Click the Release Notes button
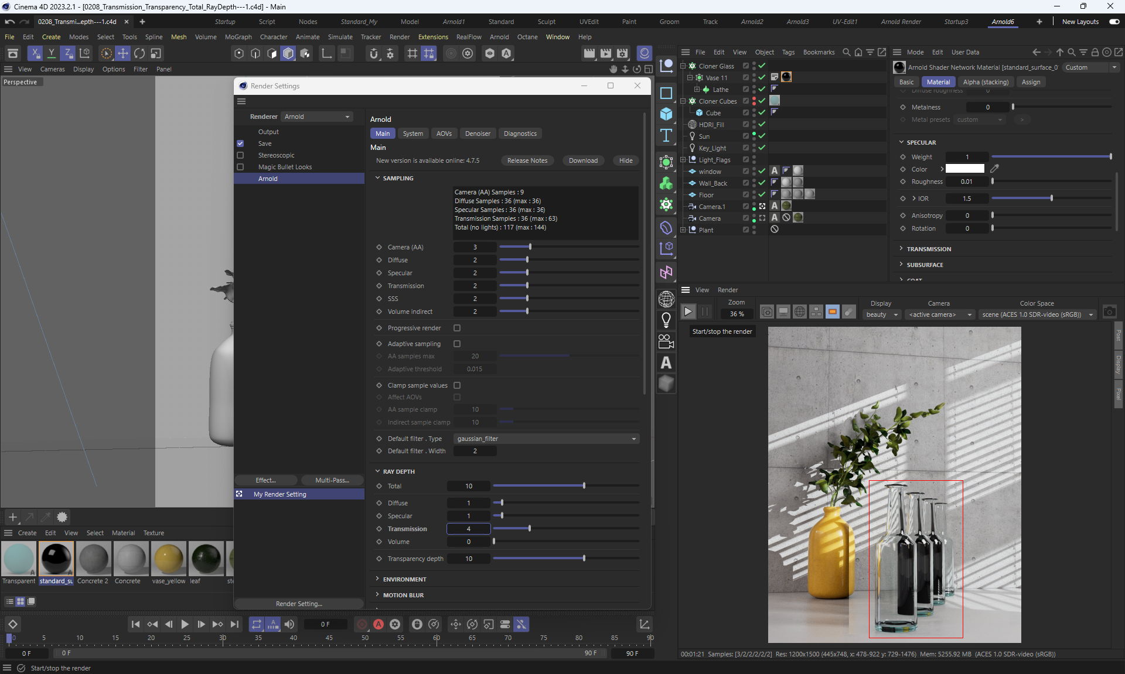The height and width of the screenshot is (674, 1125). pyautogui.click(x=527, y=160)
